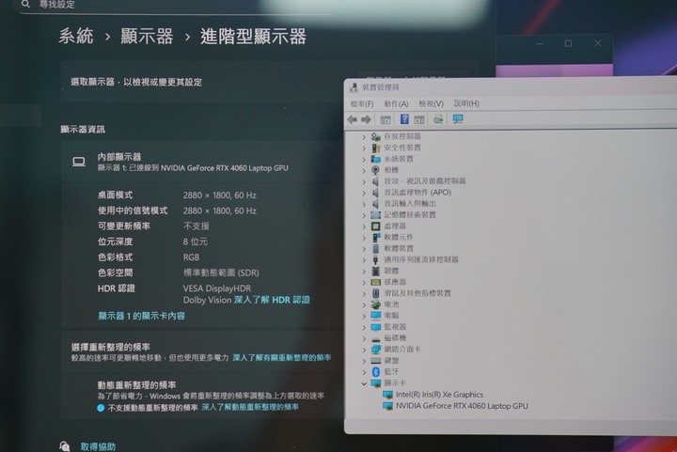Expand the 存放控制器 node
Image resolution: width=677 pixels, height=452 pixels.
[364, 136]
